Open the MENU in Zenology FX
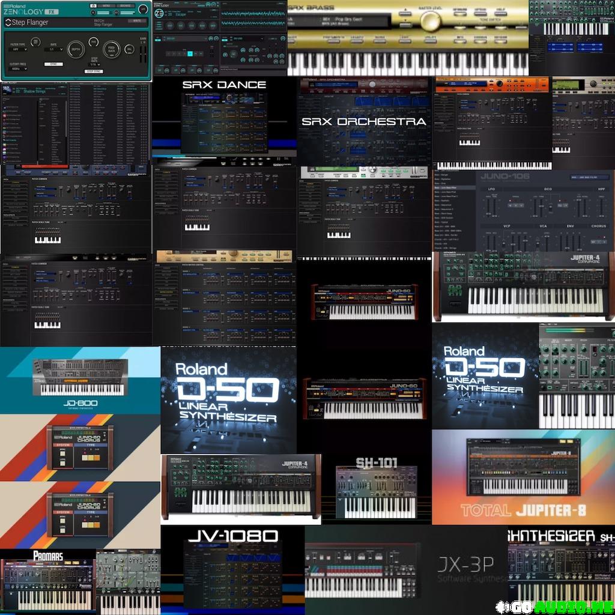615x615 pixels. 106,5
